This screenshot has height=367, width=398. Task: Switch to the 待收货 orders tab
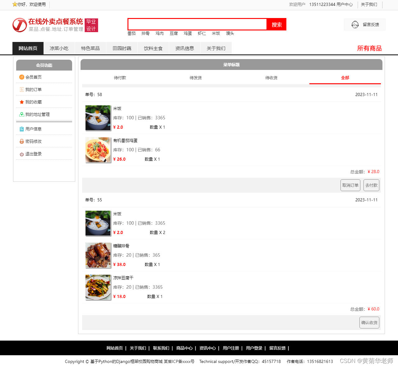pos(271,78)
